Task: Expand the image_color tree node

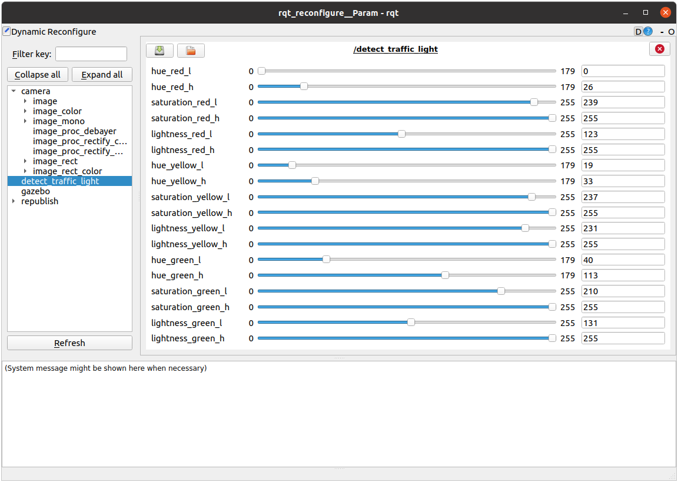Action: tap(25, 111)
